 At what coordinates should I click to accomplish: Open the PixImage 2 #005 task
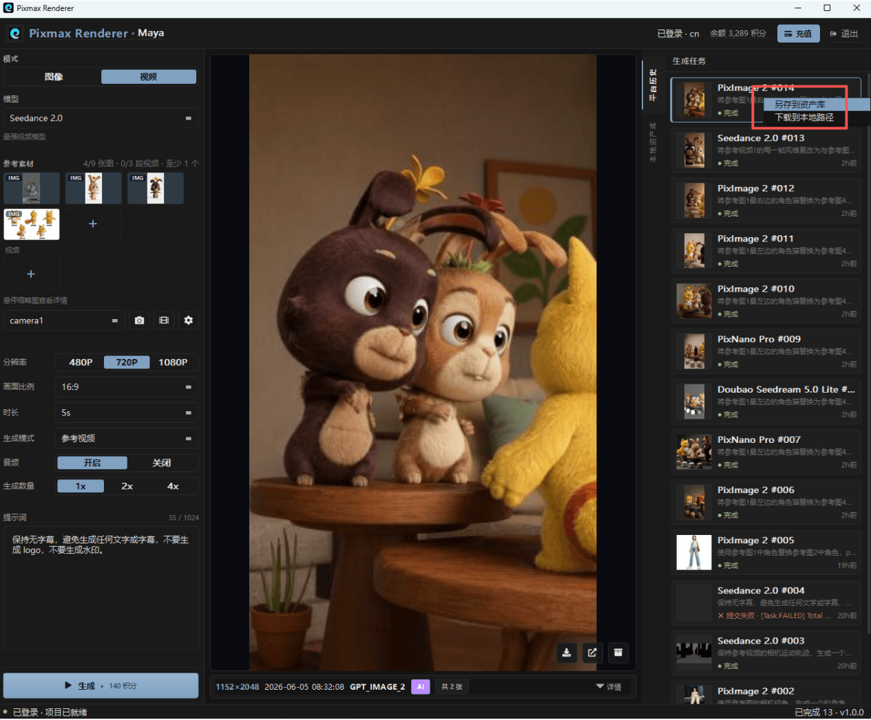point(766,552)
